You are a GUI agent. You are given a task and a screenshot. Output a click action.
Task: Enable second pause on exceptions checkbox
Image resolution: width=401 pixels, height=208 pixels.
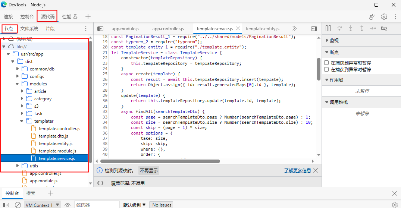point(326,69)
